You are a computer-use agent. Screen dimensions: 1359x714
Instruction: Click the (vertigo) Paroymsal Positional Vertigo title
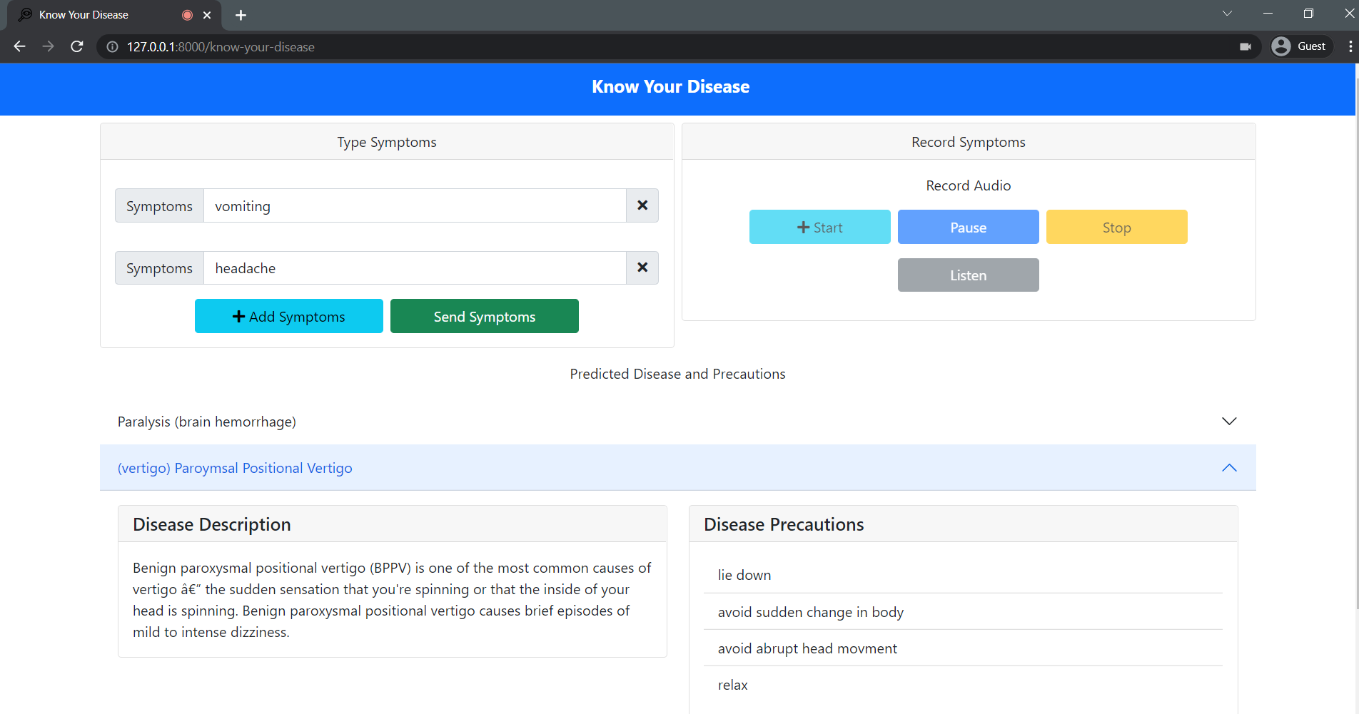(x=235, y=468)
